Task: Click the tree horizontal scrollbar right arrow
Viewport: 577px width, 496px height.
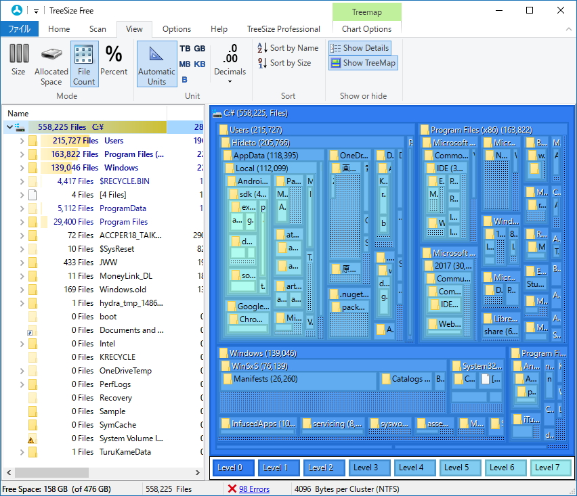Action: [198, 472]
